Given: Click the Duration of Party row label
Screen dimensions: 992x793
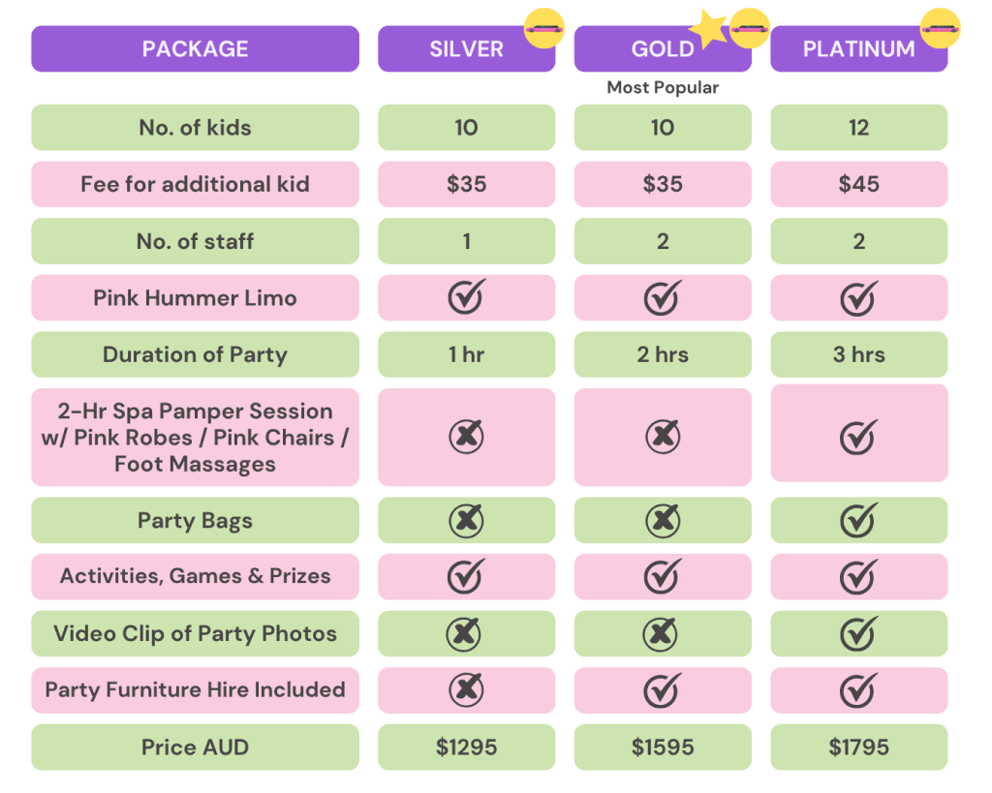Looking at the screenshot, I should pos(195,354).
